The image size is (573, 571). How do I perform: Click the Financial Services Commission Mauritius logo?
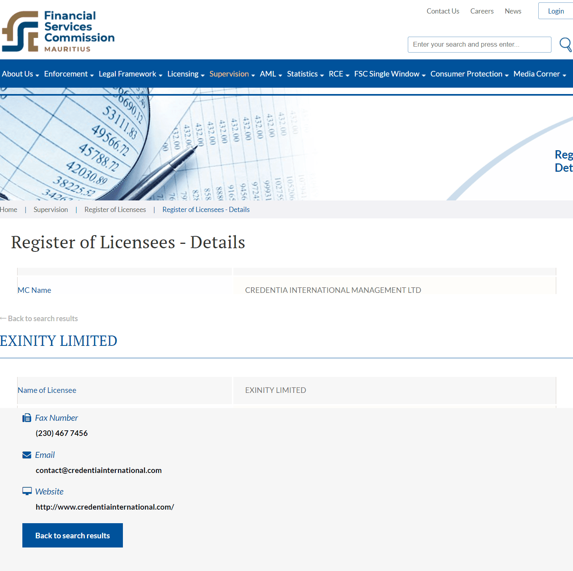[58, 31]
